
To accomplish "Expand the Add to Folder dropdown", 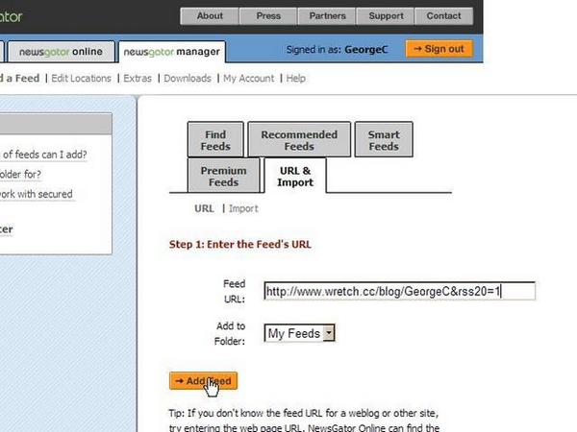I will click(299, 333).
